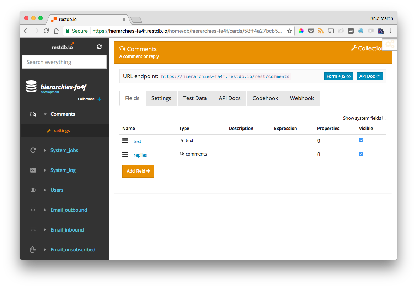417x288 pixels.
Task: Open the Test Data tab
Action: click(x=195, y=98)
